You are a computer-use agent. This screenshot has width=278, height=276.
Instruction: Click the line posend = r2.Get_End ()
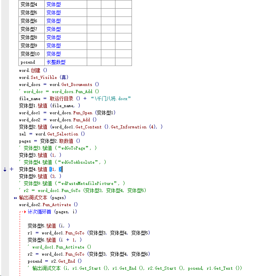55,261
